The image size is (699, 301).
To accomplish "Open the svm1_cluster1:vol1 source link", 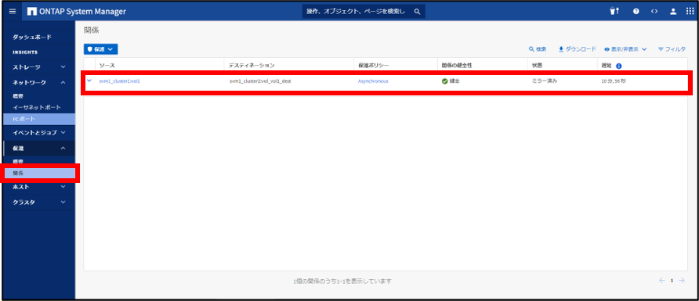I will click(119, 81).
